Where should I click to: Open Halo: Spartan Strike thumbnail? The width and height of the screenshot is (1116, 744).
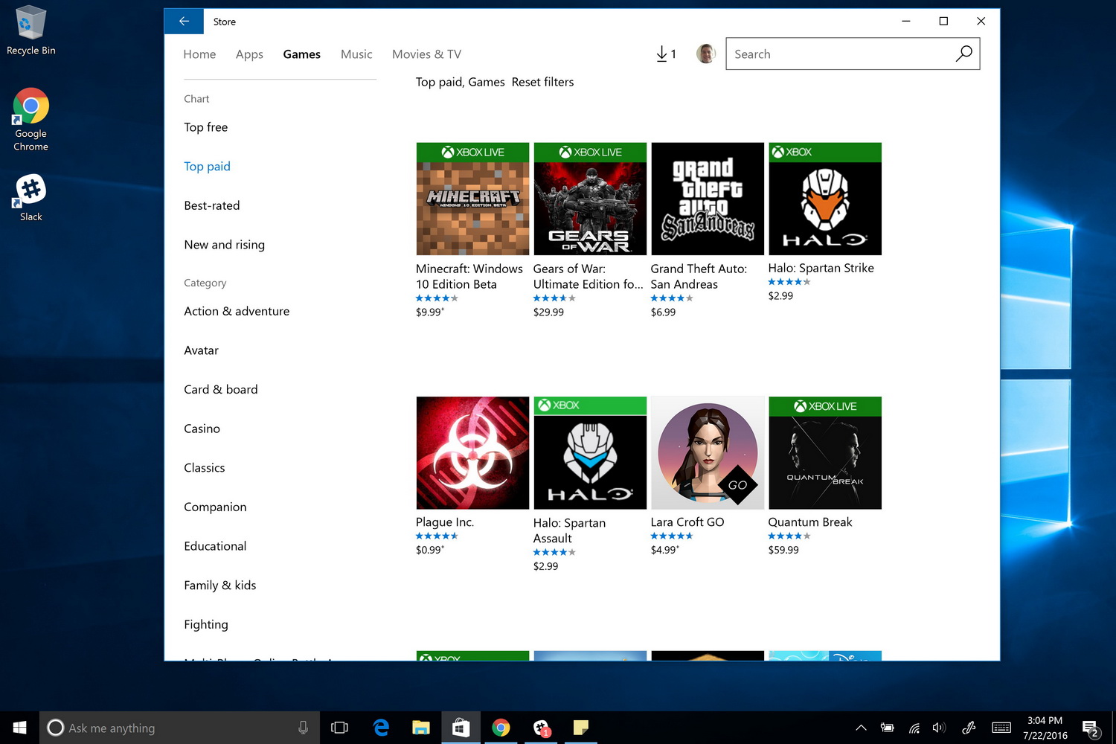pos(825,199)
